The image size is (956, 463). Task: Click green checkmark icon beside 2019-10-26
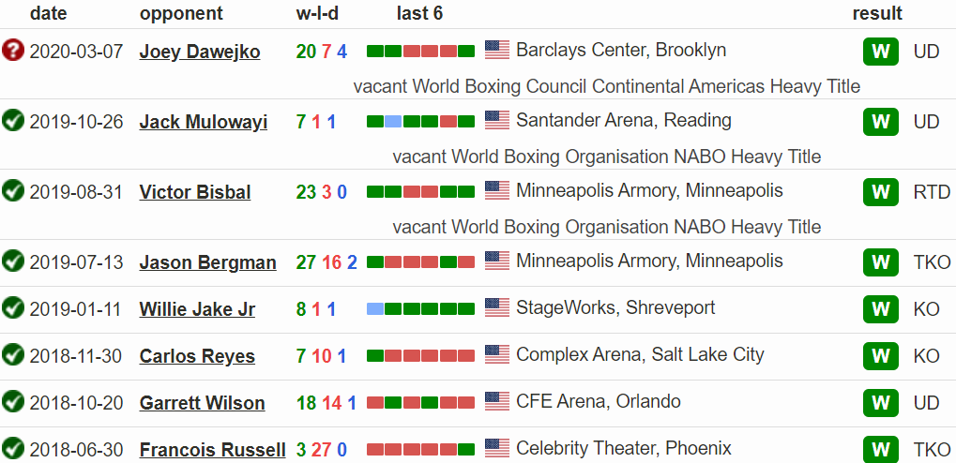pos(13,121)
